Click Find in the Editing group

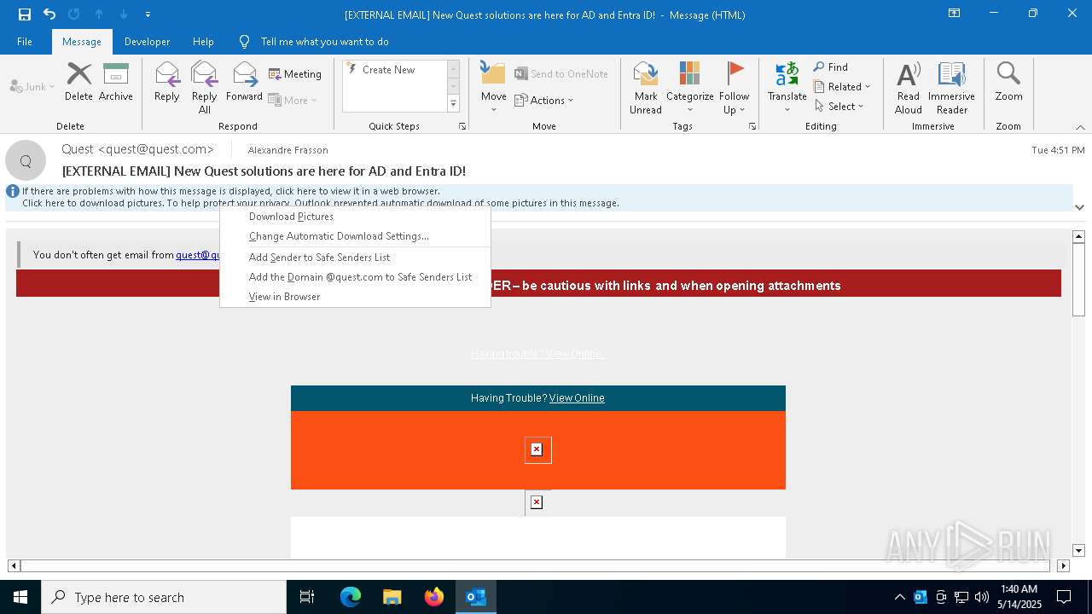[x=831, y=67]
